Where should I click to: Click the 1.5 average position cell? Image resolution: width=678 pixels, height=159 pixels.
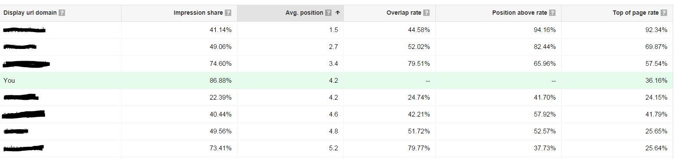coord(334,30)
